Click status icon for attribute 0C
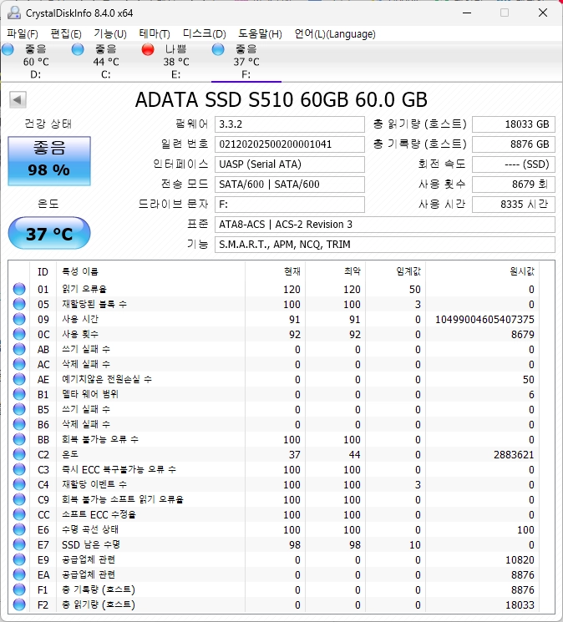 click(19, 334)
